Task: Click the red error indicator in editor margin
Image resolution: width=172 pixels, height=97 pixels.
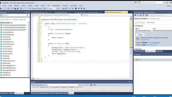Action: pyautogui.click(x=131, y=19)
